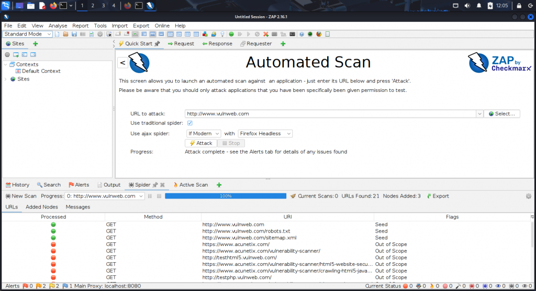Click the Manage Add-ons colored blocks icon

click(x=205, y=34)
